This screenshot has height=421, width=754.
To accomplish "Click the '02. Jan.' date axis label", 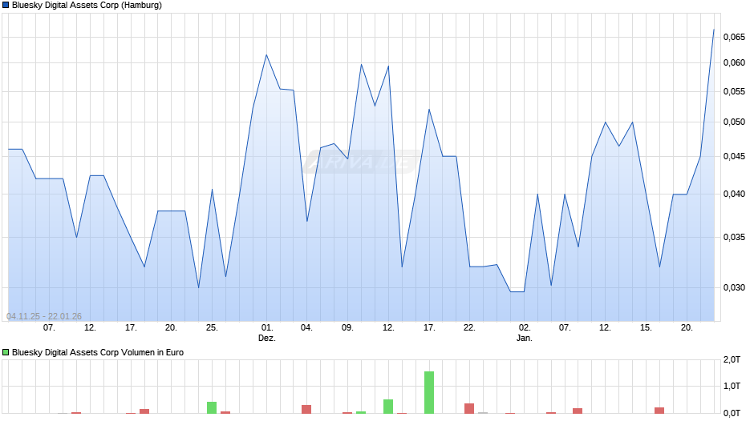I will point(524,333).
